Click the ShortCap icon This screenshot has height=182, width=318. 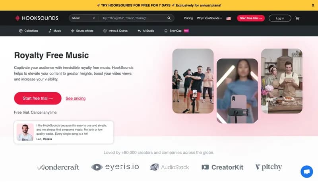(166, 31)
